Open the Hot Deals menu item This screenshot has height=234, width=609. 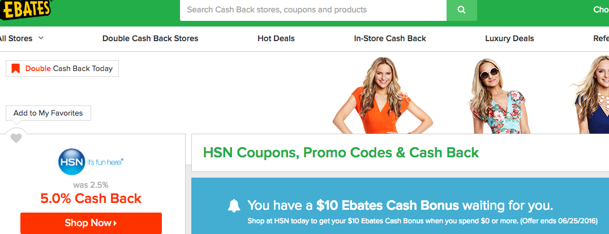[276, 39]
